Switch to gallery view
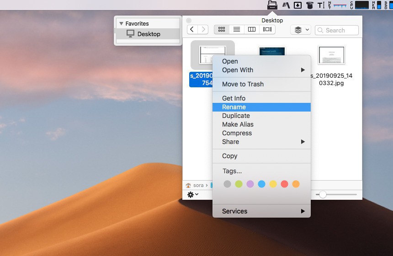 (x=267, y=30)
